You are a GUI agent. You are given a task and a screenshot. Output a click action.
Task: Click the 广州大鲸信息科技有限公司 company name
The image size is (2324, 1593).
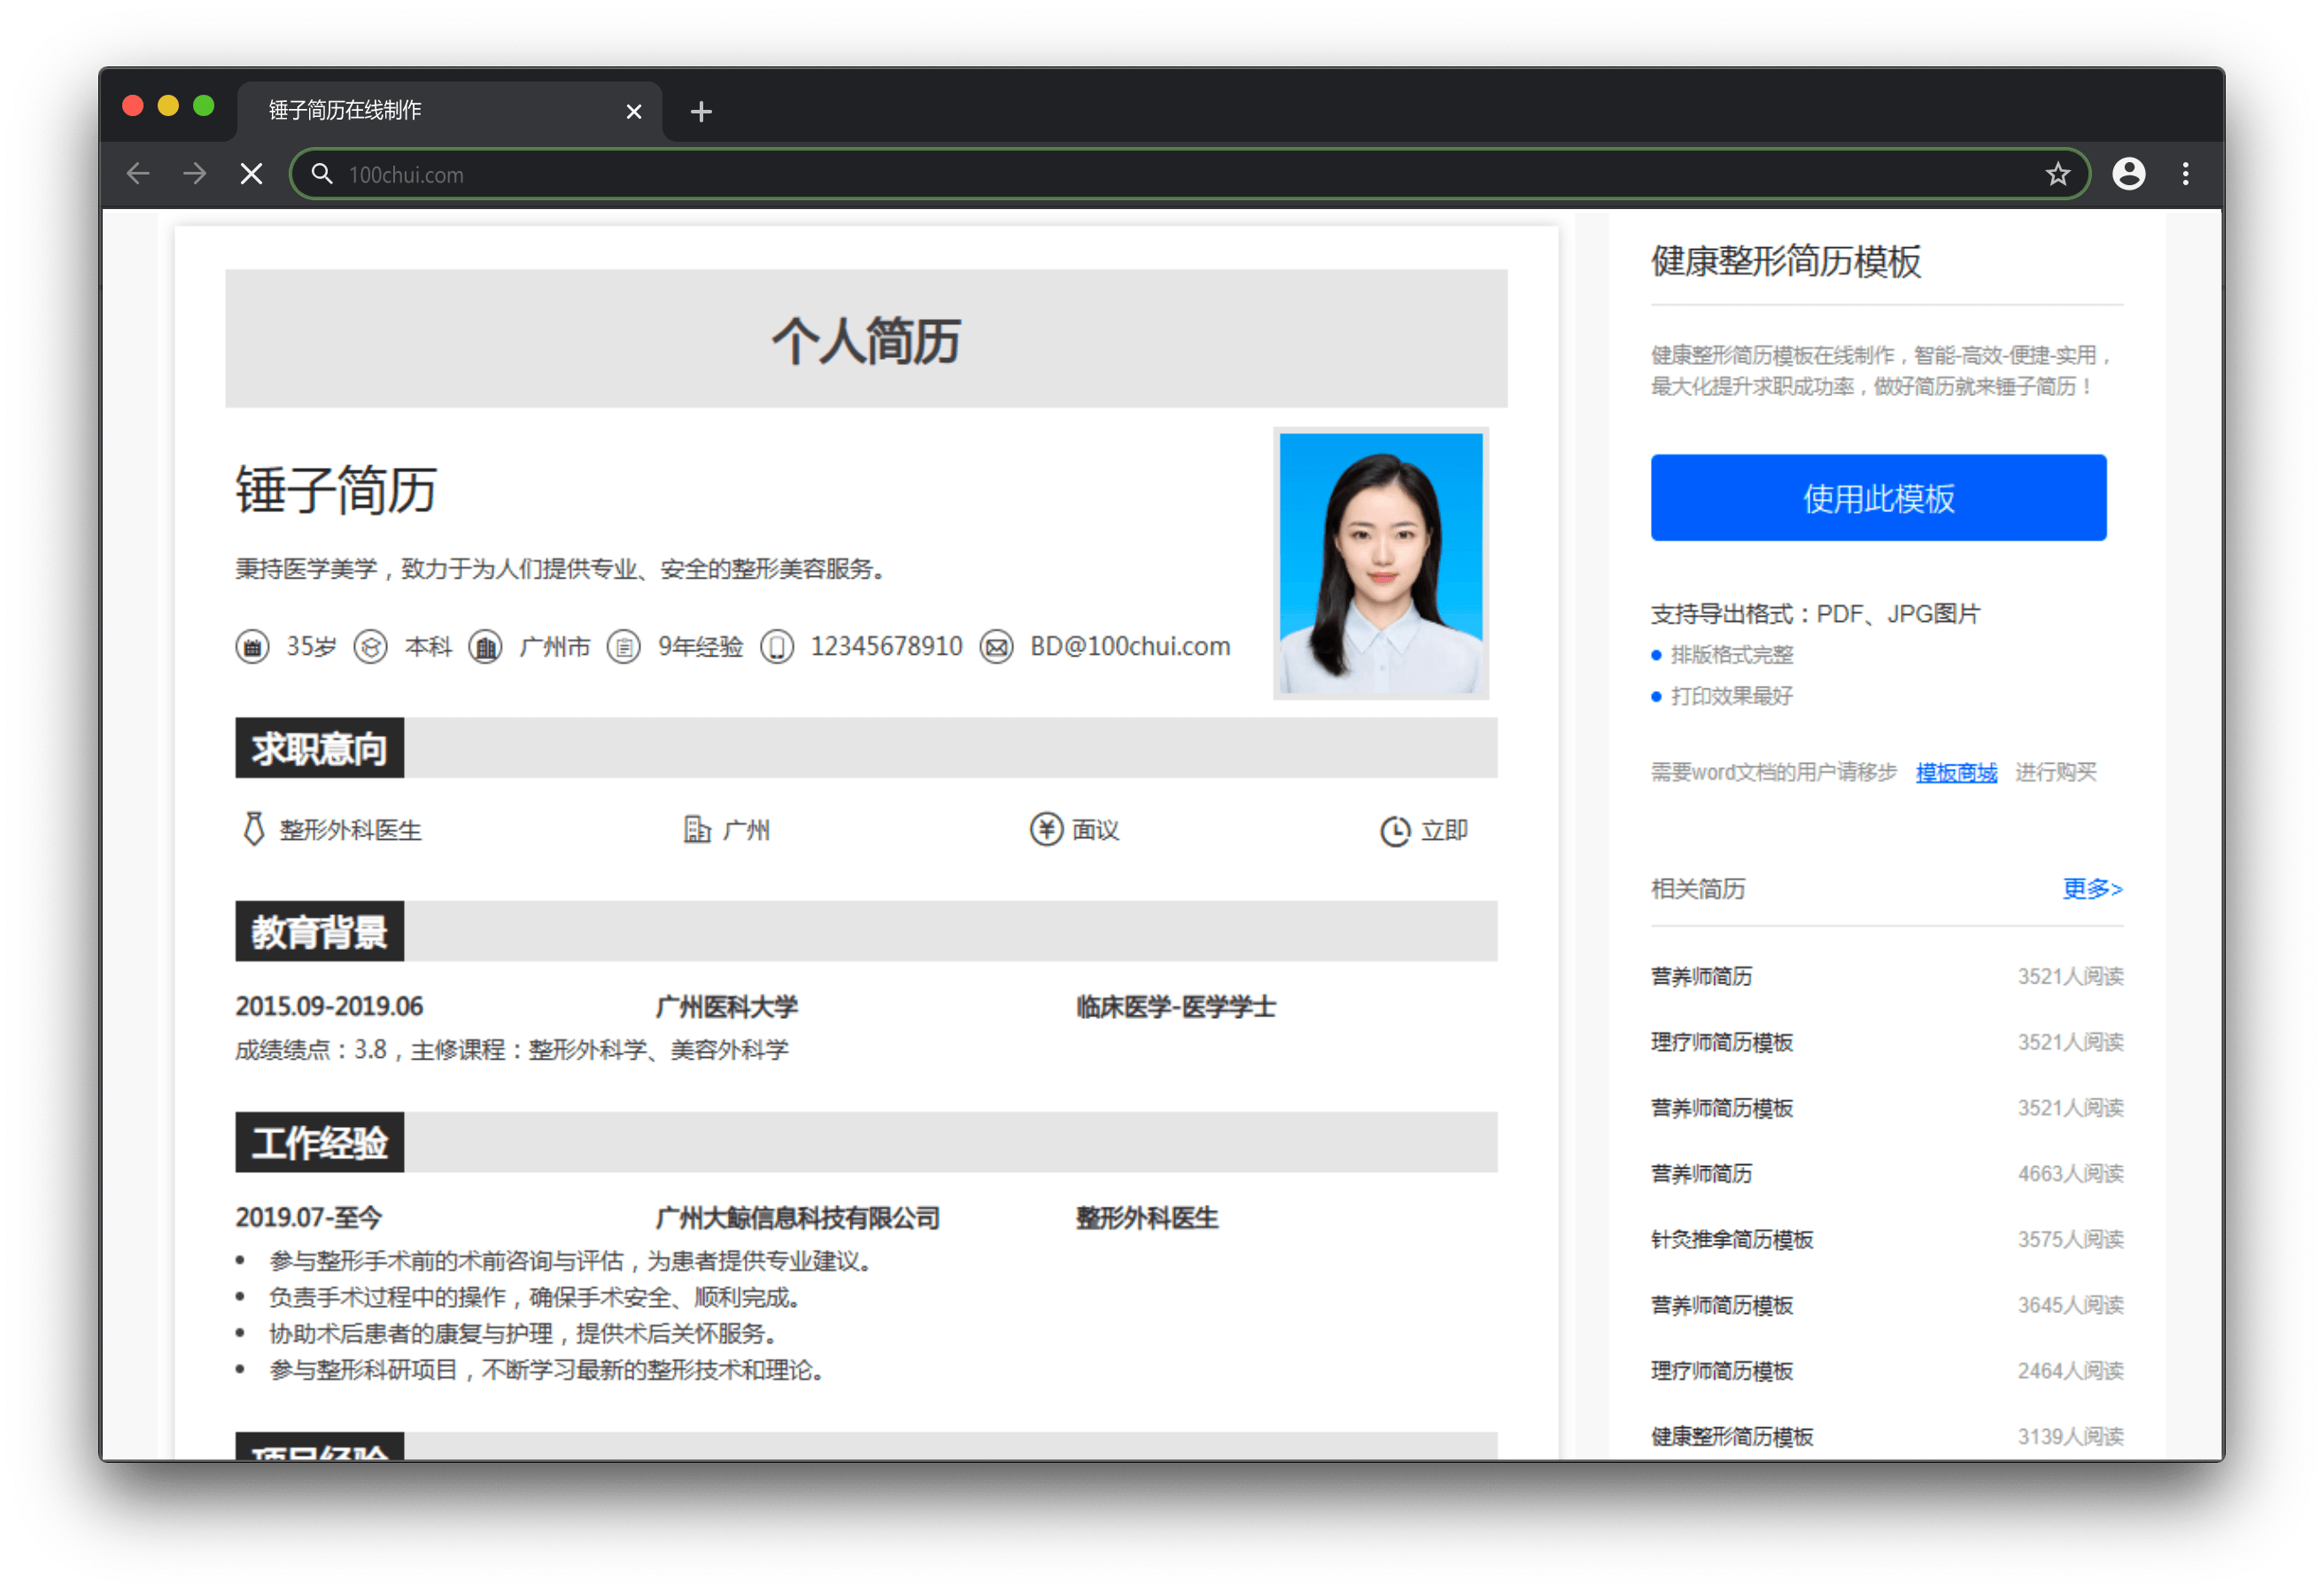798,1217
